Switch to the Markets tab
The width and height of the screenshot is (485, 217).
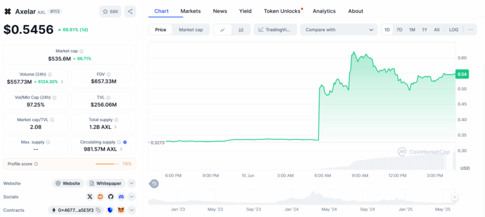(191, 11)
